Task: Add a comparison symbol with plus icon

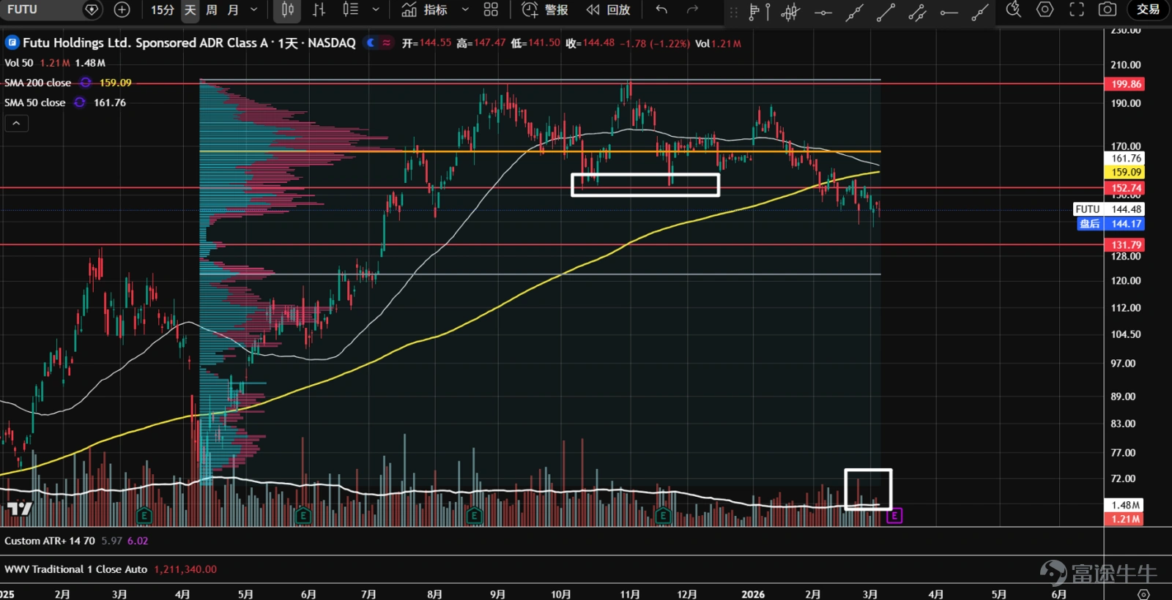Action: pos(122,10)
